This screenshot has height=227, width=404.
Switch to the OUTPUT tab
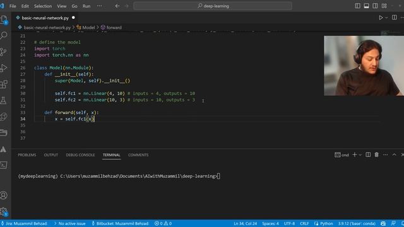[50, 154]
